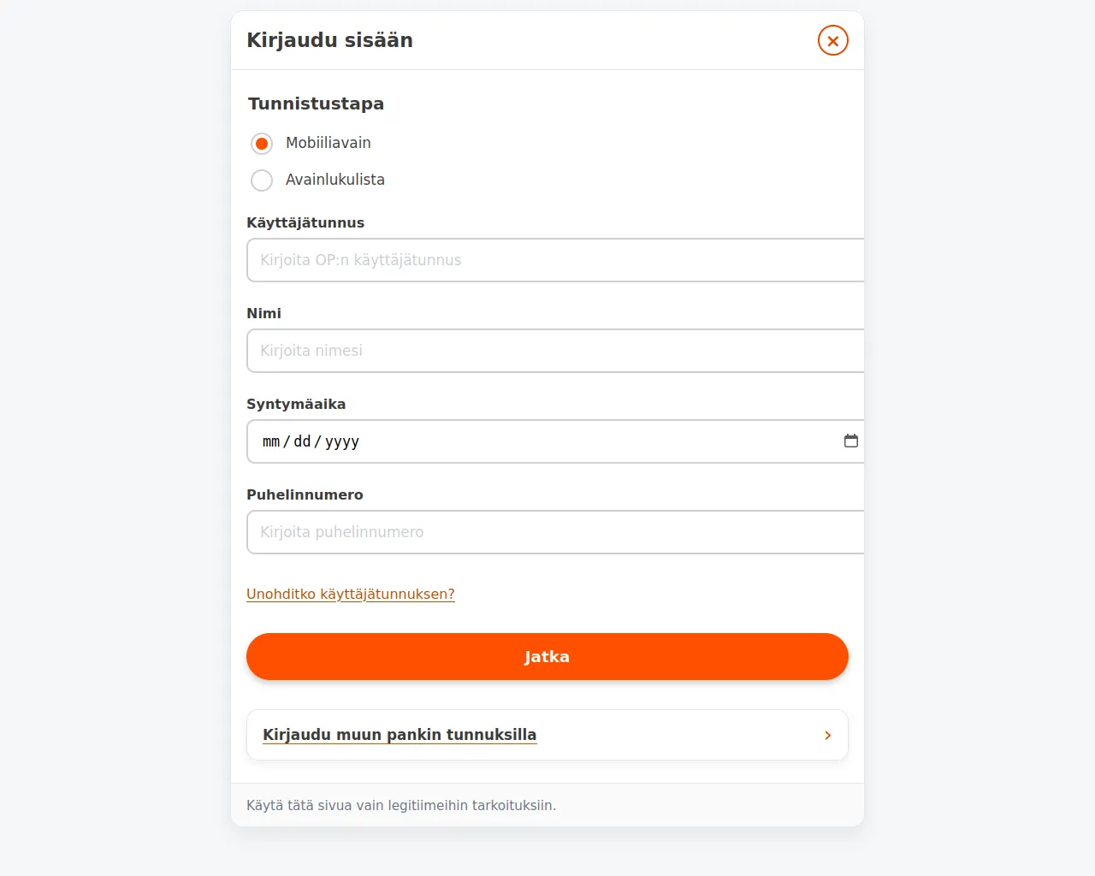This screenshot has height=876, width=1095.
Task: Click the Käyttäjätunnus field label
Action: click(x=305, y=222)
